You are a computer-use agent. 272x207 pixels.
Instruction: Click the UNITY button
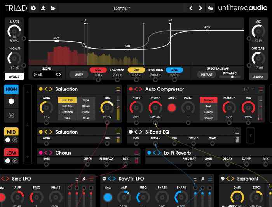coord(79,75)
